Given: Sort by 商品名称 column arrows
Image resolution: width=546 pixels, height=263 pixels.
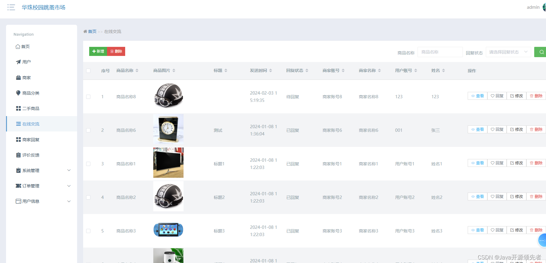Looking at the screenshot, I should (137, 70).
